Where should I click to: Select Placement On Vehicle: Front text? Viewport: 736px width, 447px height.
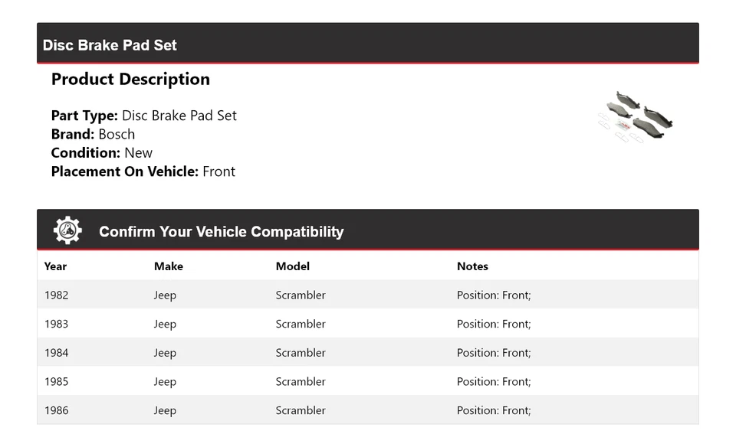tap(143, 171)
